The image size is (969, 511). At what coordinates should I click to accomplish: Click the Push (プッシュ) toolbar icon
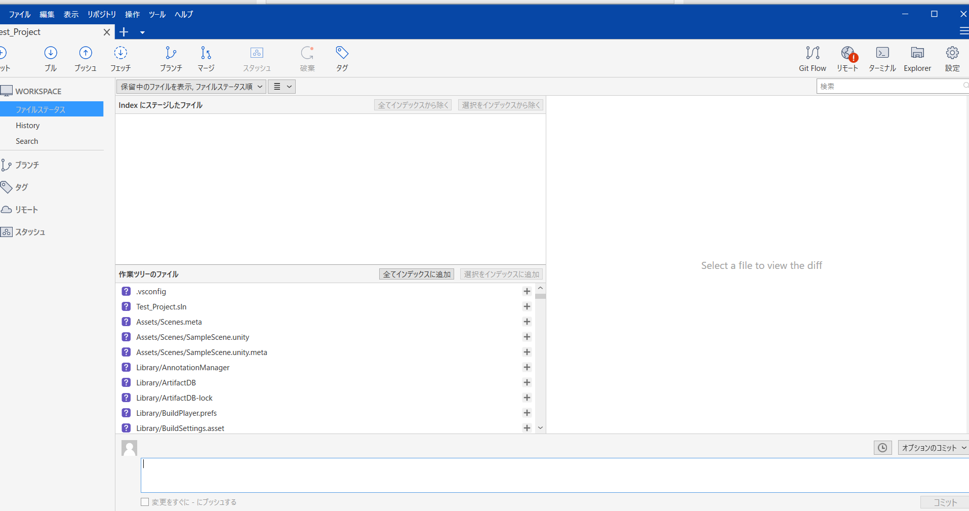[x=86, y=59]
